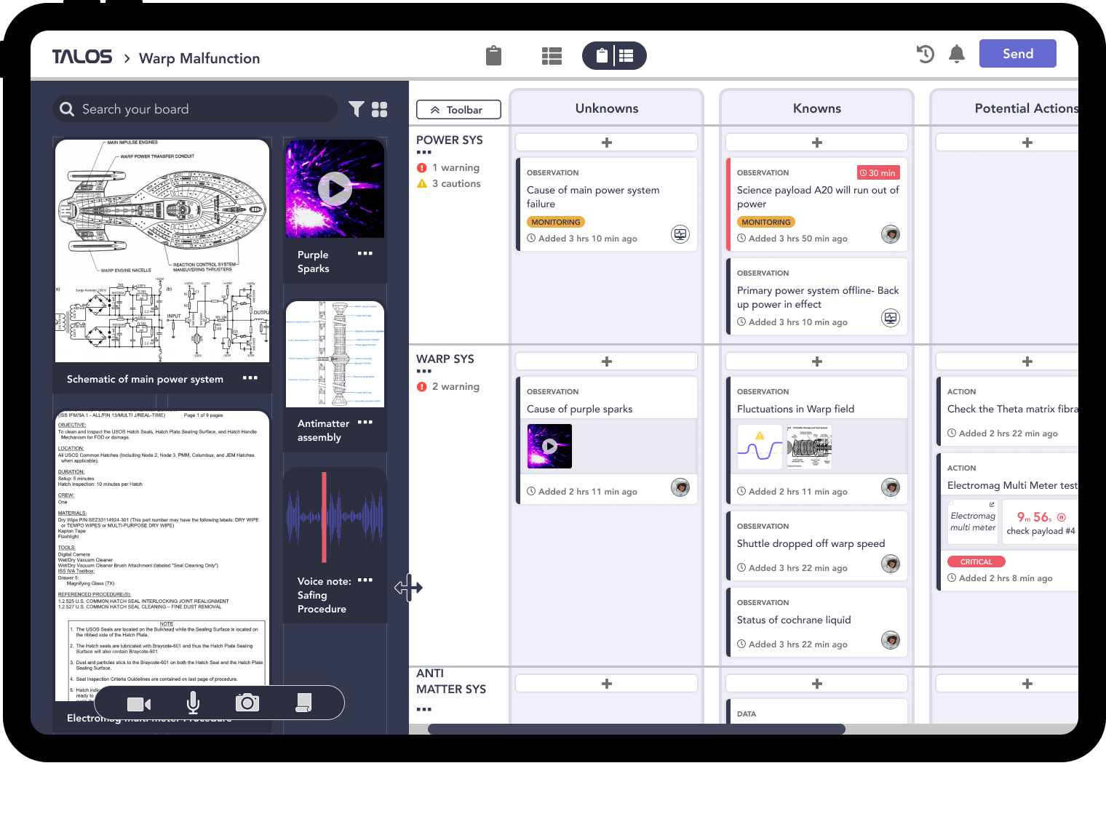The width and height of the screenshot is (1106, 827).
Task: Start video recording with camcorder icon
Action: coord(138,703)
